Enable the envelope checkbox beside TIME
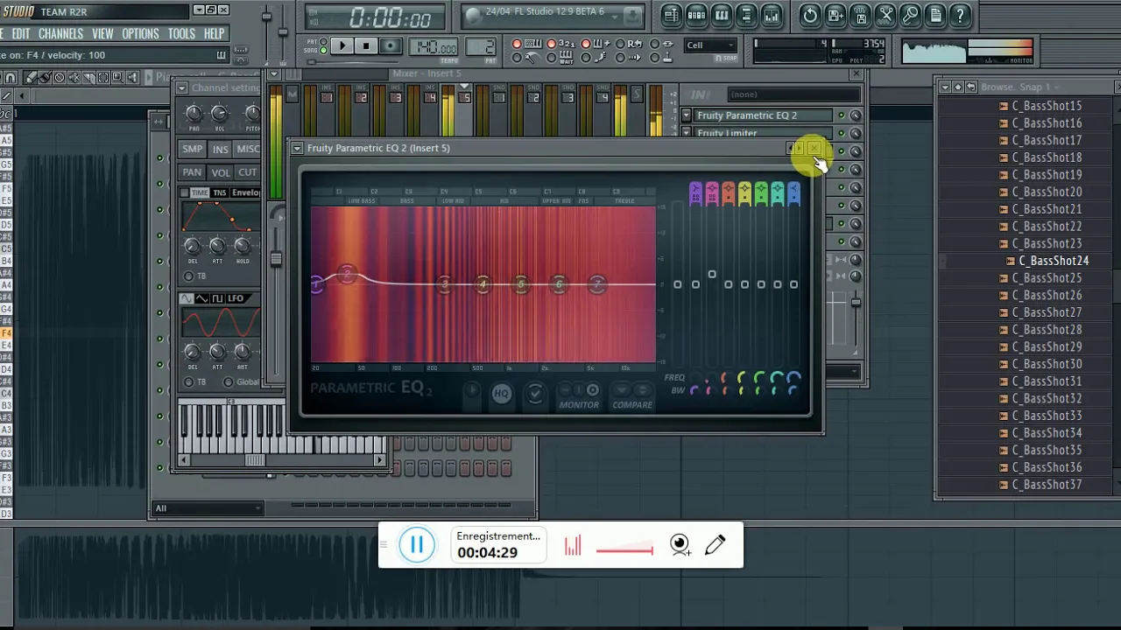Viewport: 1121px width, 630px height. click(184, 192)
